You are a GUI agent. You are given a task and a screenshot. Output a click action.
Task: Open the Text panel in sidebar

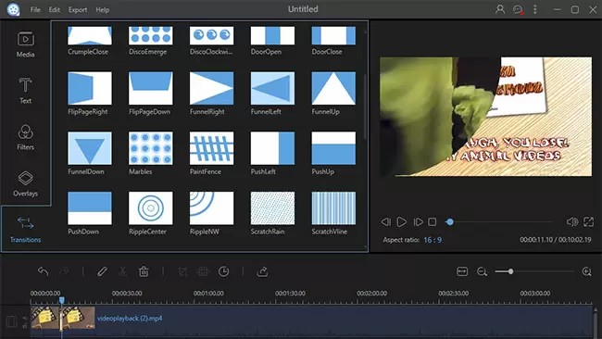25,91
